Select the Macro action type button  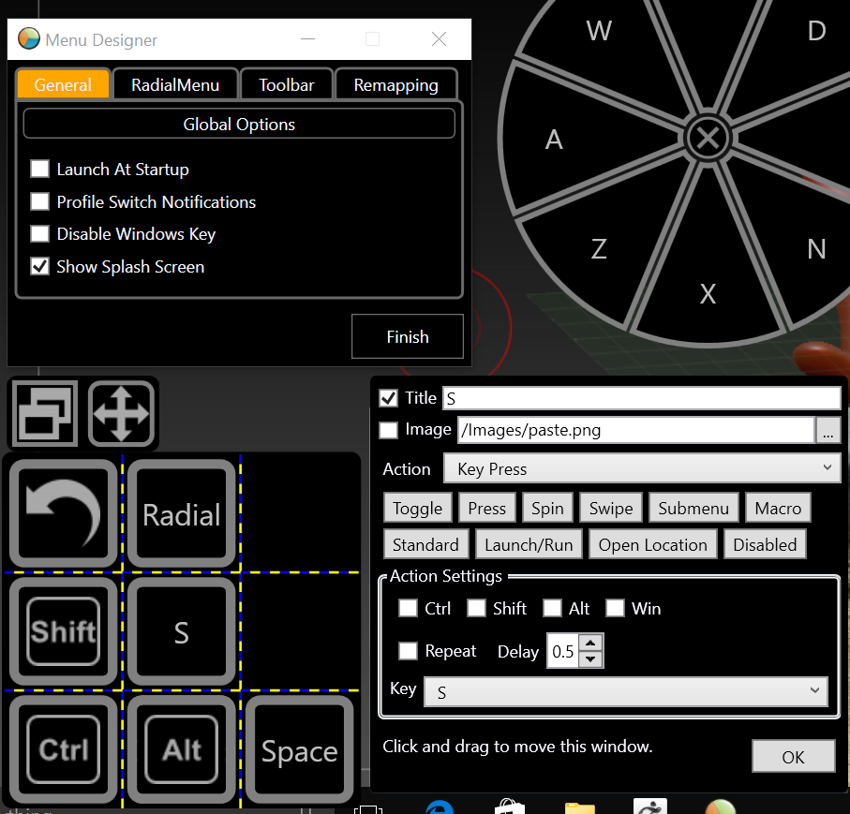click(x=778, y=507)
